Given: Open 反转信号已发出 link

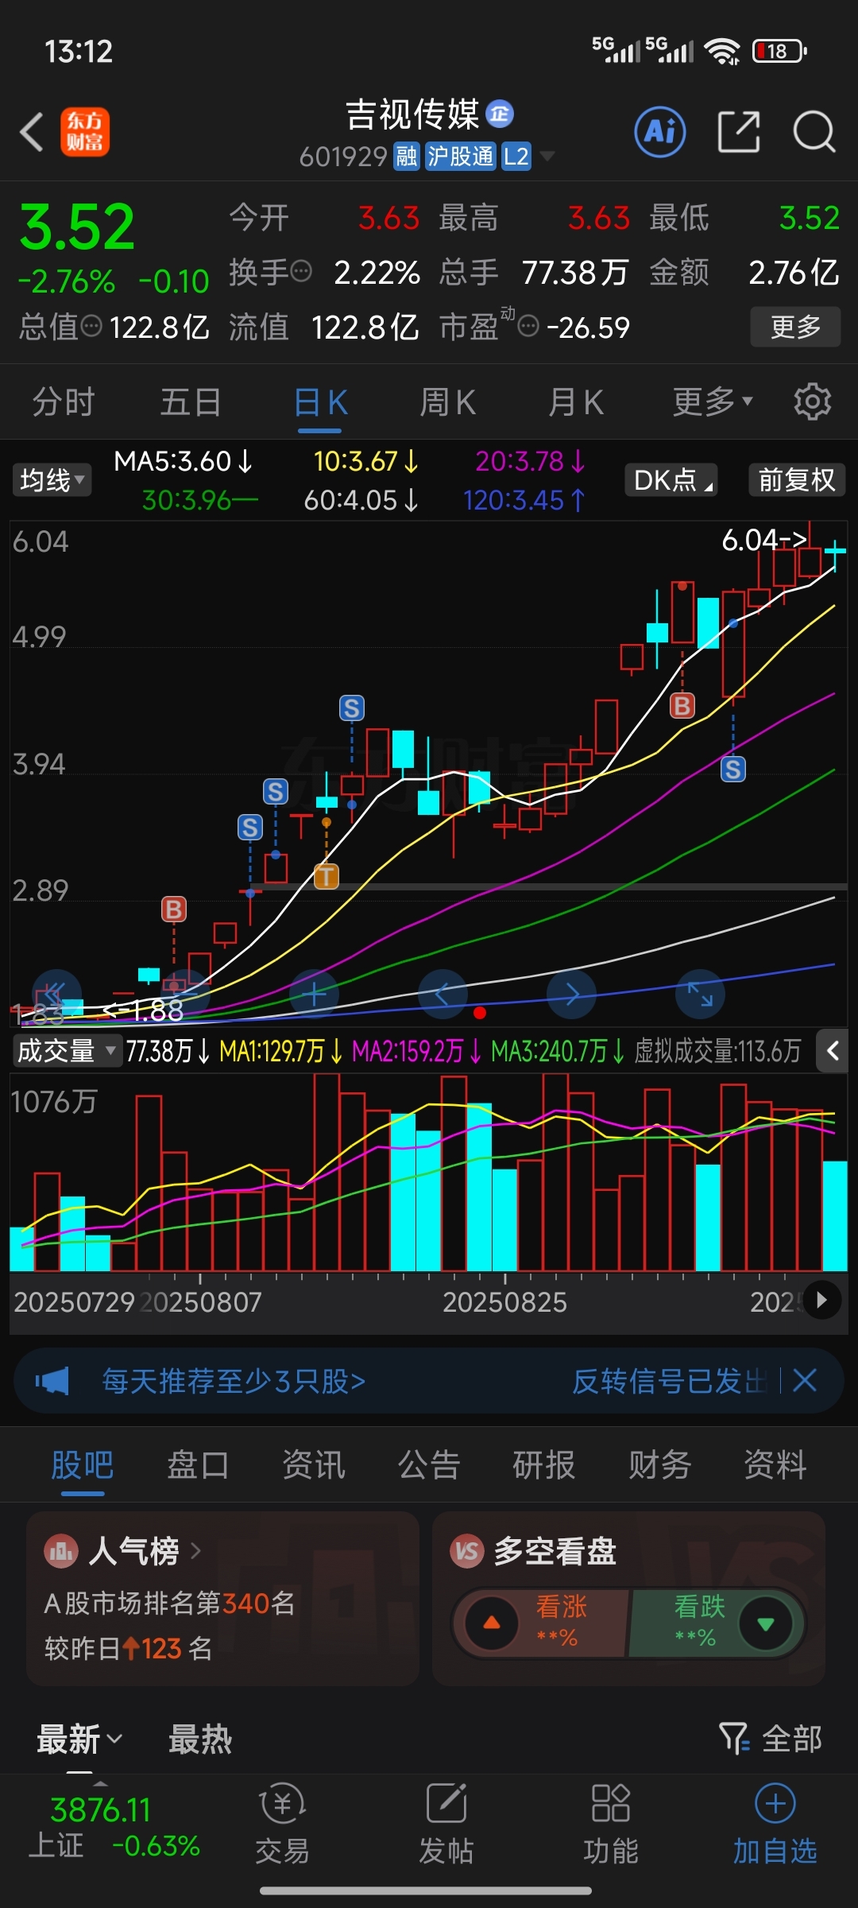Looking at the screenshot, I should (x=669, y=1381).
